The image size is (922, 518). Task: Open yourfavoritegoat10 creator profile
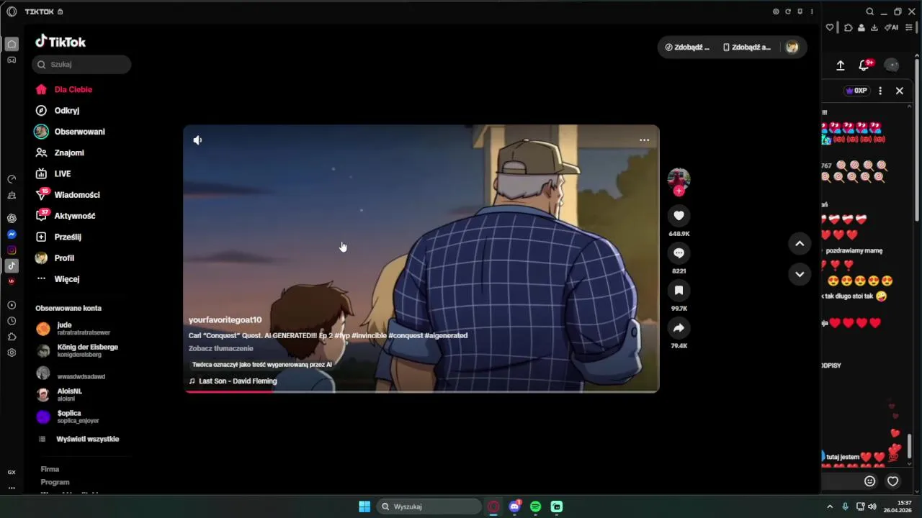click(x=225, y=319)
